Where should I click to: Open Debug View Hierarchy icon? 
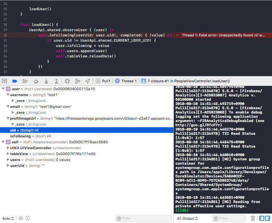point(67,81)
